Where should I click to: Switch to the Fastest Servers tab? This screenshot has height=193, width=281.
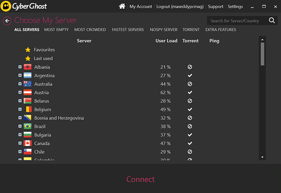click(128, 30)
